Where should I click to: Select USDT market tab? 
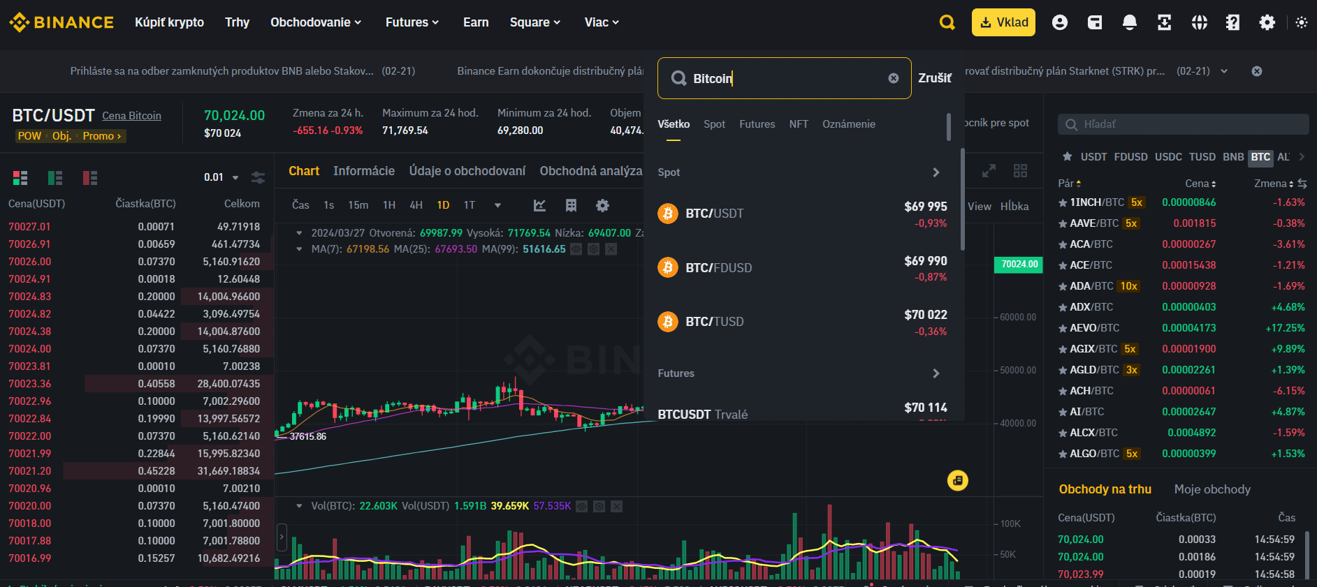click(1093, 157)
